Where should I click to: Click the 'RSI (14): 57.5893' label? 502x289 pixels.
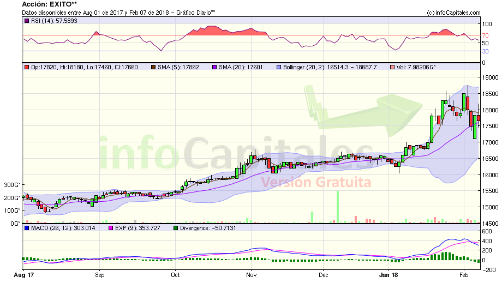pyautogui.click(x=54, y=21)
